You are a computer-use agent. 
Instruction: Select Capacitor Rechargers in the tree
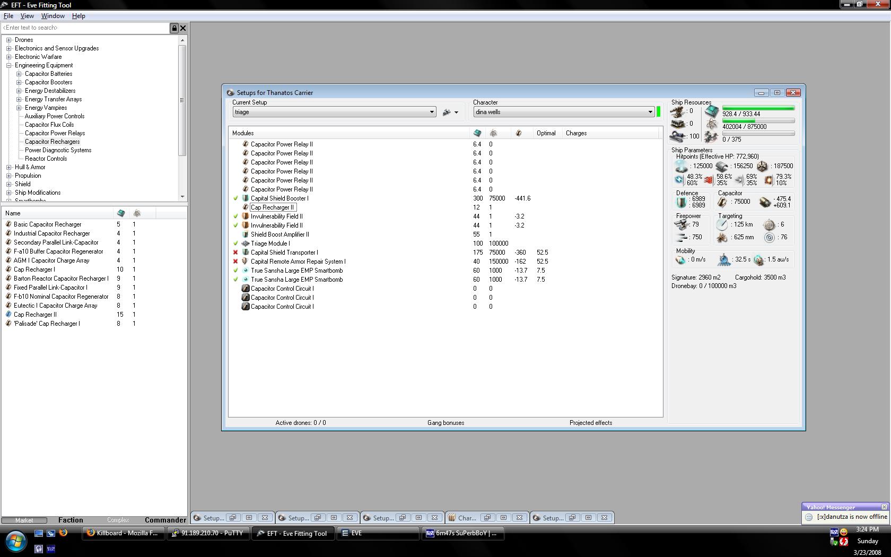pos(52,142)
